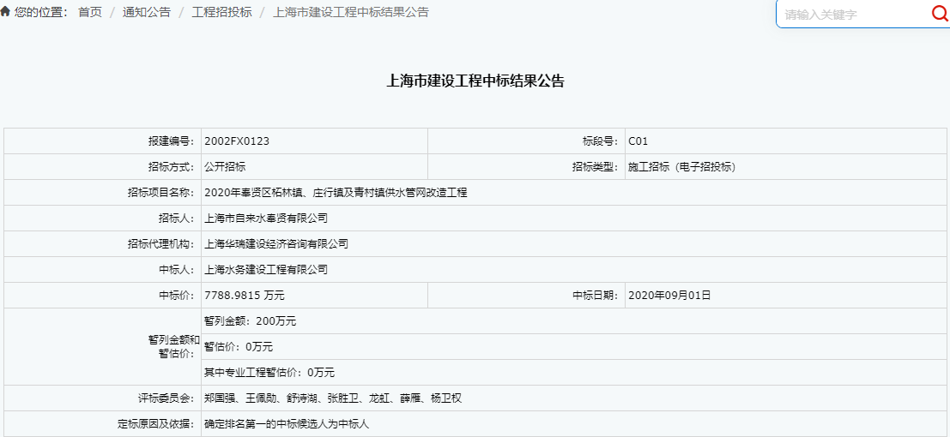Select the 报建编号 value 2002FX0123

(231, 141)
